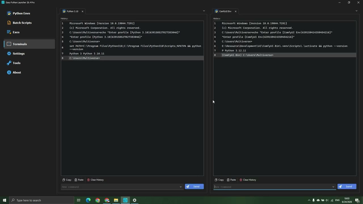Clear History in the ComfyUI Env terminal
The image size is (363, 204).
[x=248, y=180]
